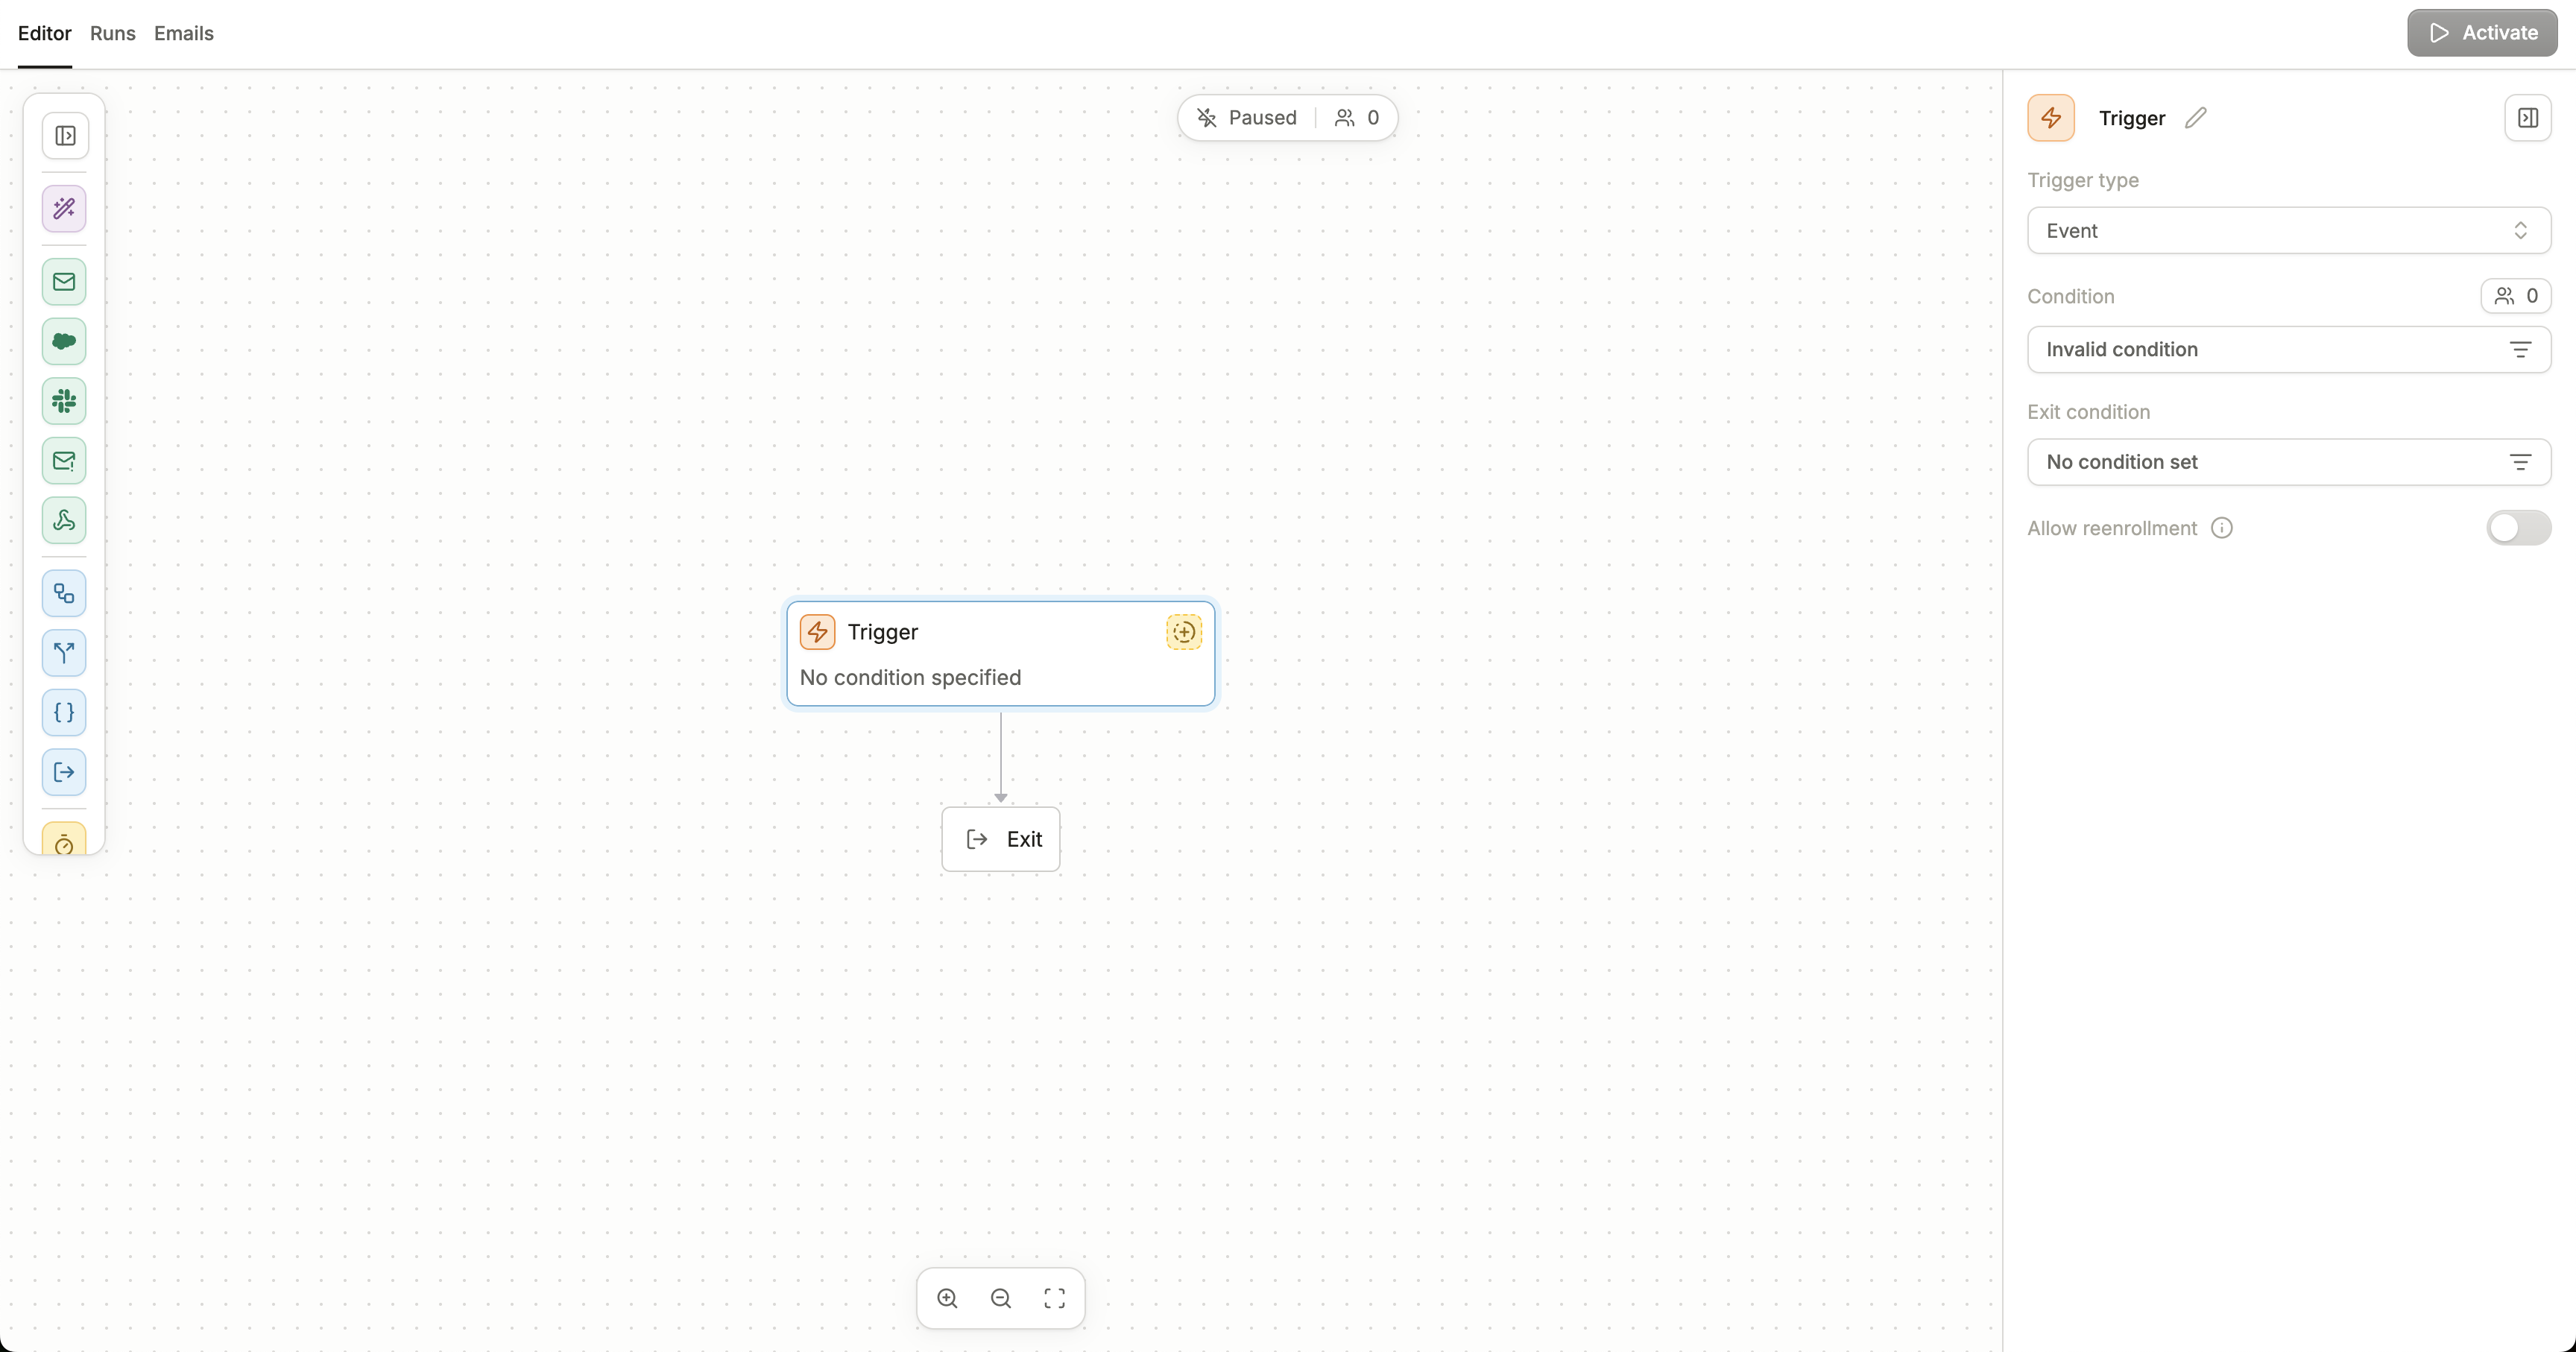Toggle Allow reenrollment on
The height and width of the screenshot is (1352, 2576).
pos(2516,527)
